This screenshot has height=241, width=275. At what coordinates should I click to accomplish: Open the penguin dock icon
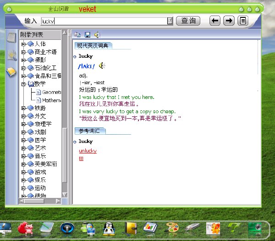coord(109,229)
